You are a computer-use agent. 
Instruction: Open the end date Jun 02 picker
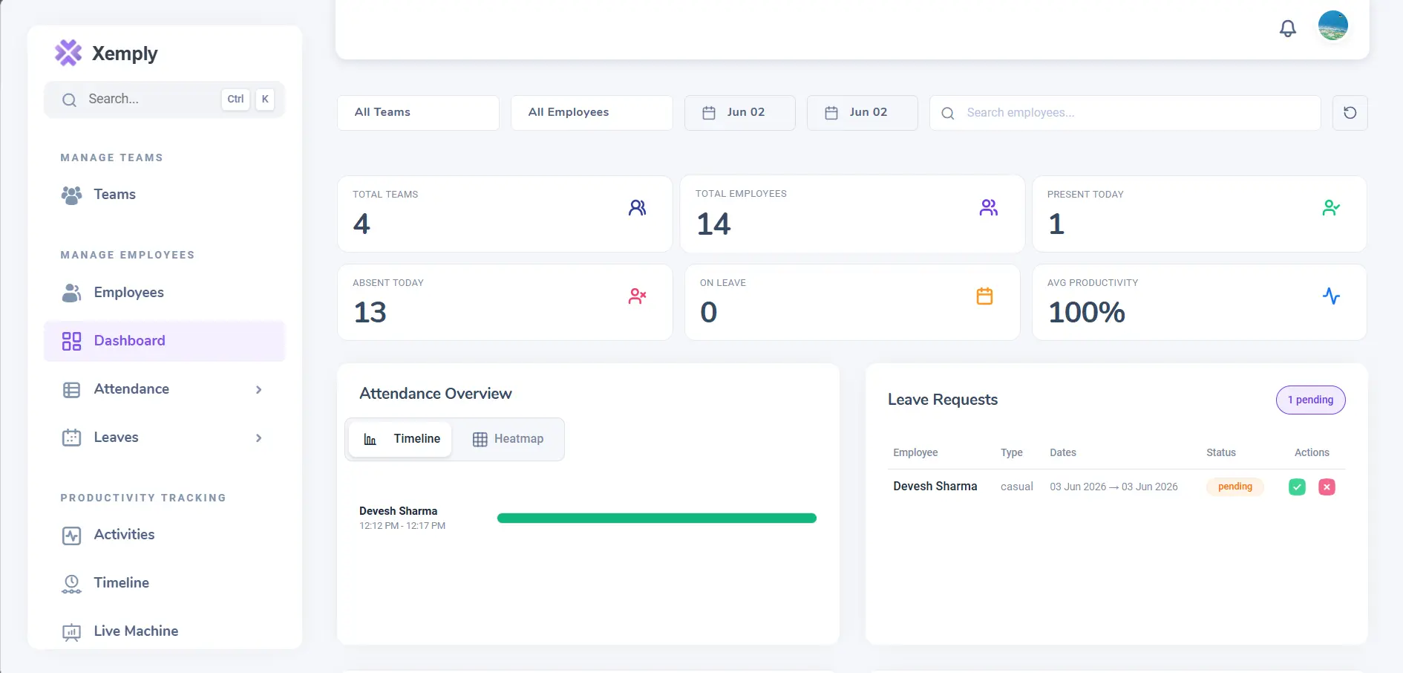[863, 113]
